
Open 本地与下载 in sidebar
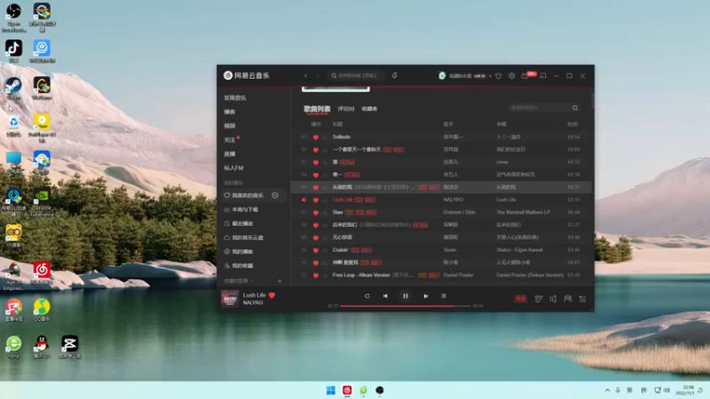pyautogui.click(x=245, y=209)
